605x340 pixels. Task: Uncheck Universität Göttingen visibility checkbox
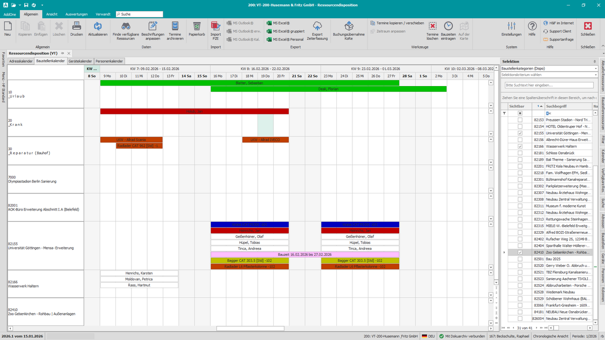[520, 133]
